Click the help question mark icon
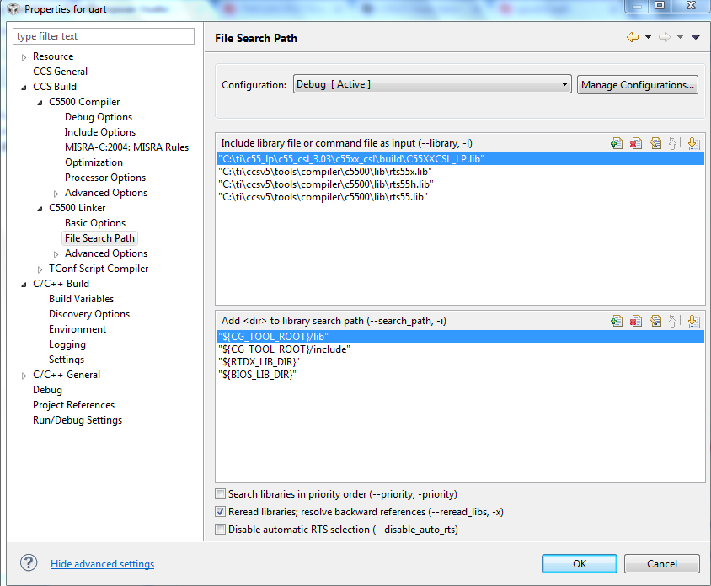 pyautogui.click(x=29, y=563)
